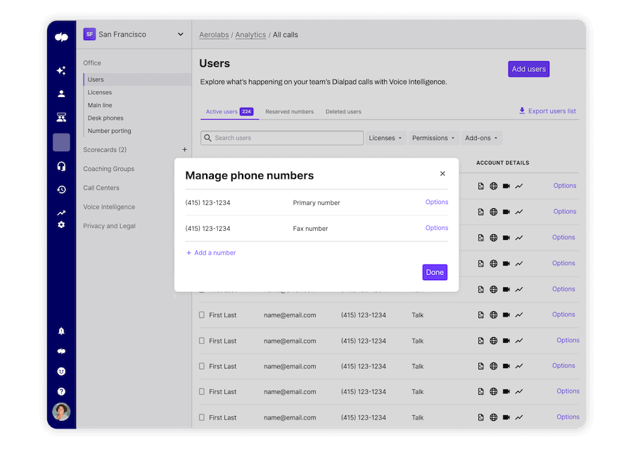Image resolution: width=633 pixels, height=449 pixels.
Task: Open call history via the clock icon
Action: pos(61,189)
